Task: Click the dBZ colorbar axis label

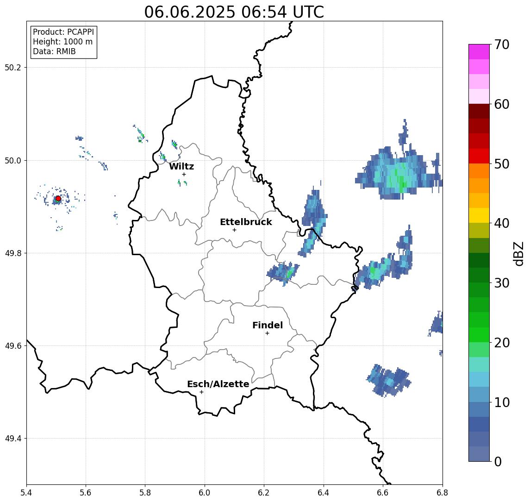Action: (x=518, y=254)
